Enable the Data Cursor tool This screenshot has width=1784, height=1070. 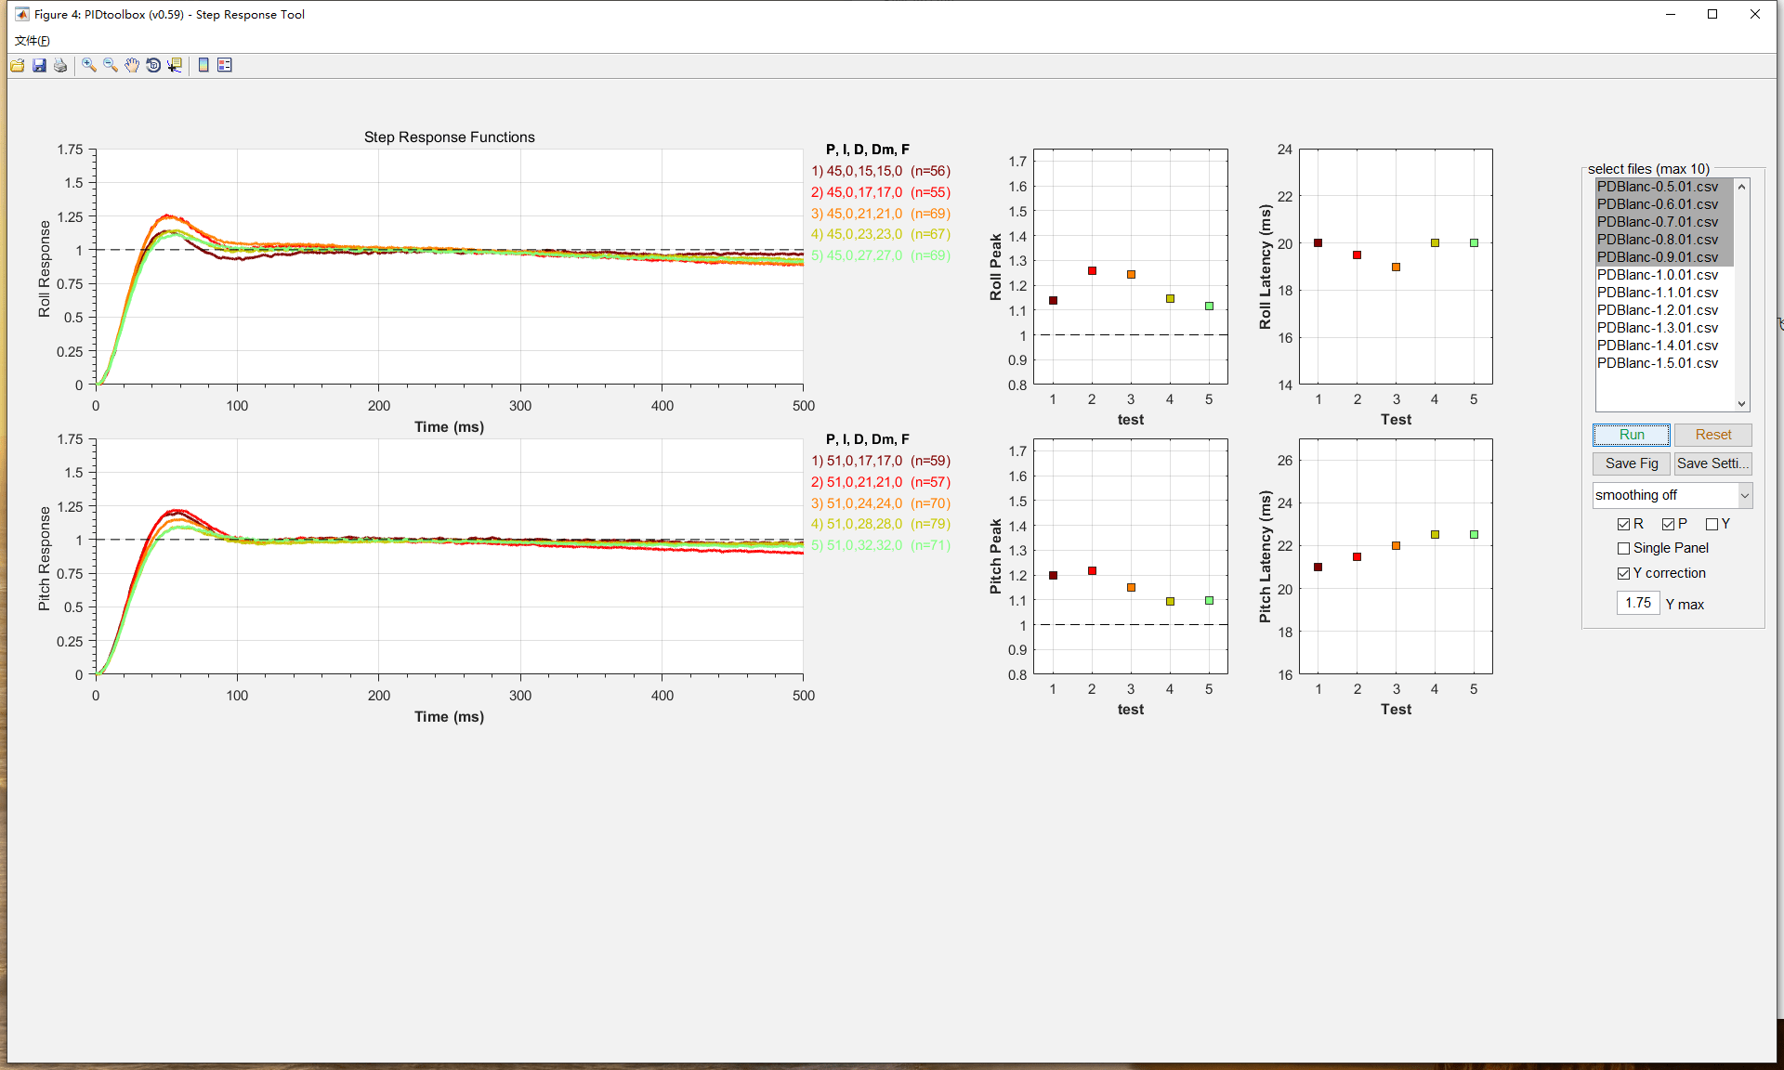(175, 65)
